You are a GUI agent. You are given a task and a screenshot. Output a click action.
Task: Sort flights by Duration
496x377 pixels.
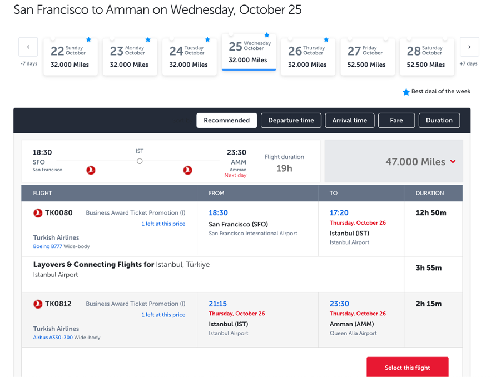[x=439, y=121]
